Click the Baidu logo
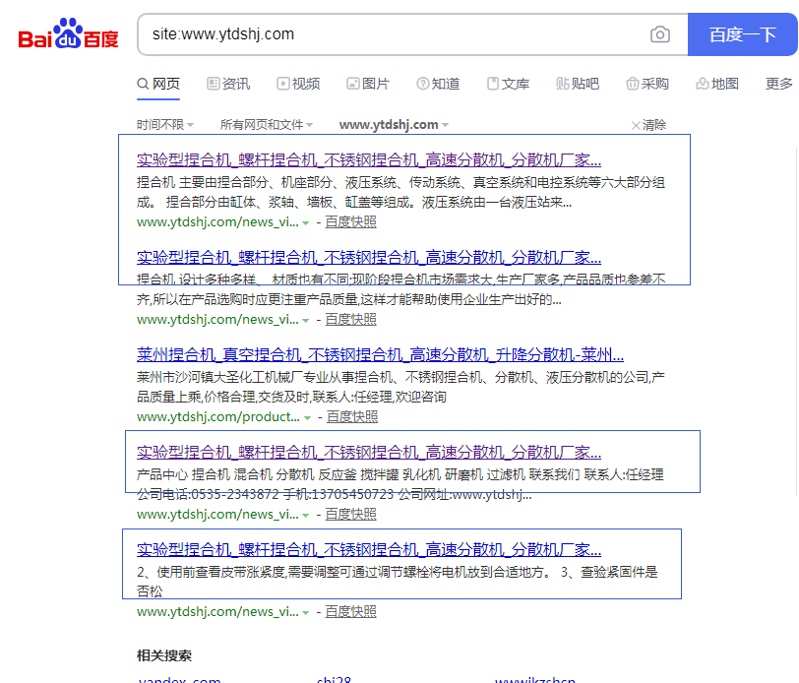799x683 pixels. coord(68,33)
